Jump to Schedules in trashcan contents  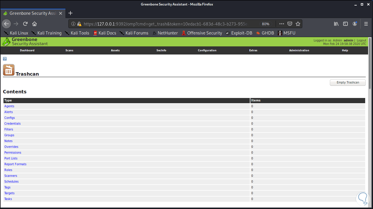coord(12,181)
